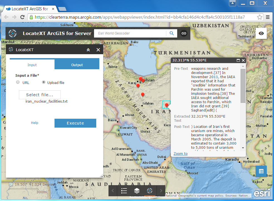The height and width of the screenshot is (201, 274).
Task: Select the Upload file radio option
Action: point(44,82)
